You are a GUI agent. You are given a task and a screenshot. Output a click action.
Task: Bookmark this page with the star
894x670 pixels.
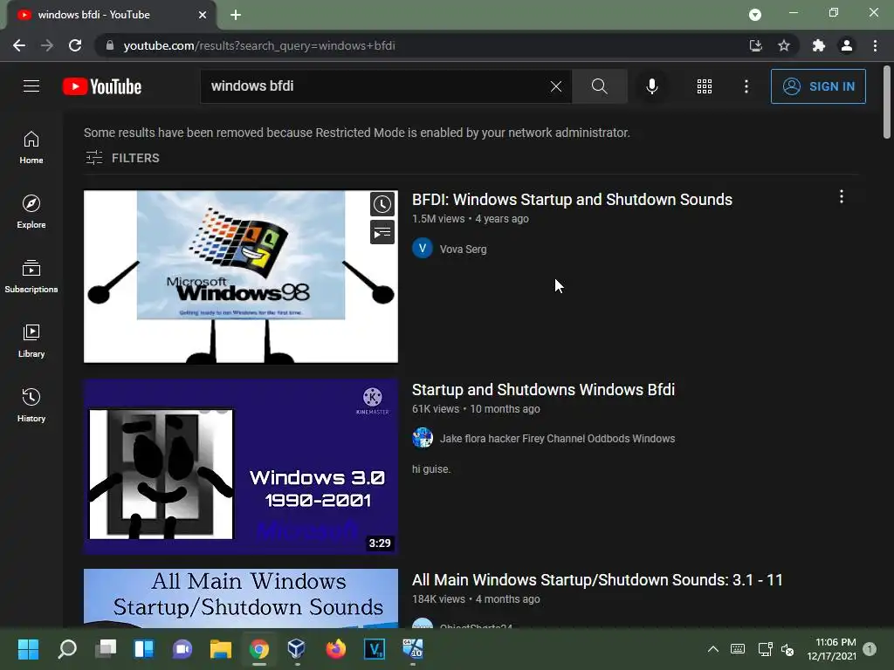[x=784, y=45]
